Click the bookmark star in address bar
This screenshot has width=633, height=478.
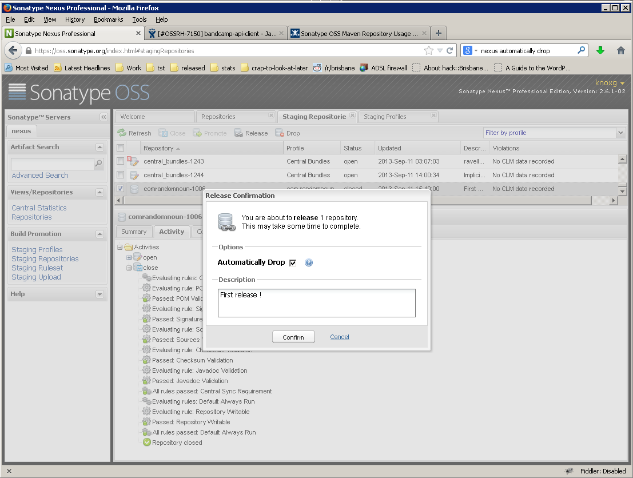428,50
